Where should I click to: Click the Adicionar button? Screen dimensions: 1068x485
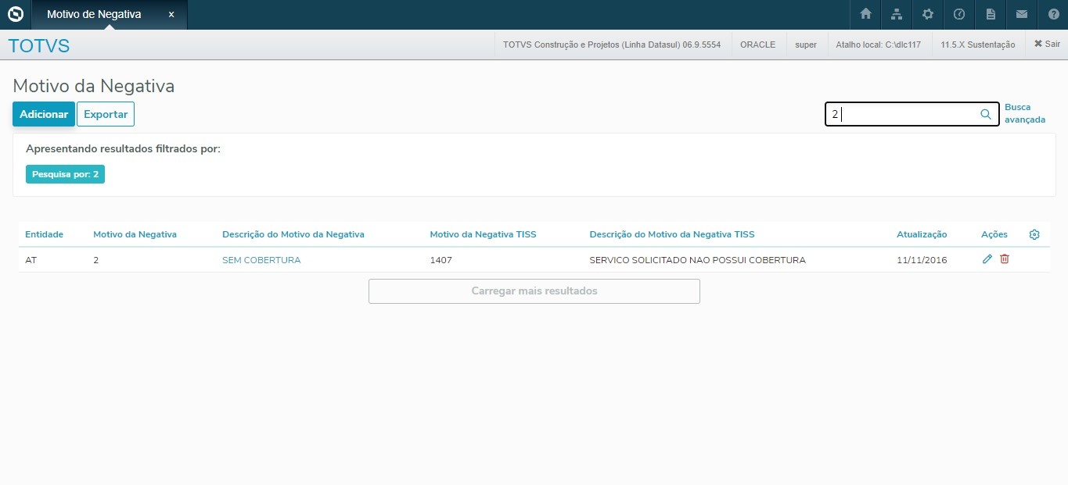(x=44, y=114)
